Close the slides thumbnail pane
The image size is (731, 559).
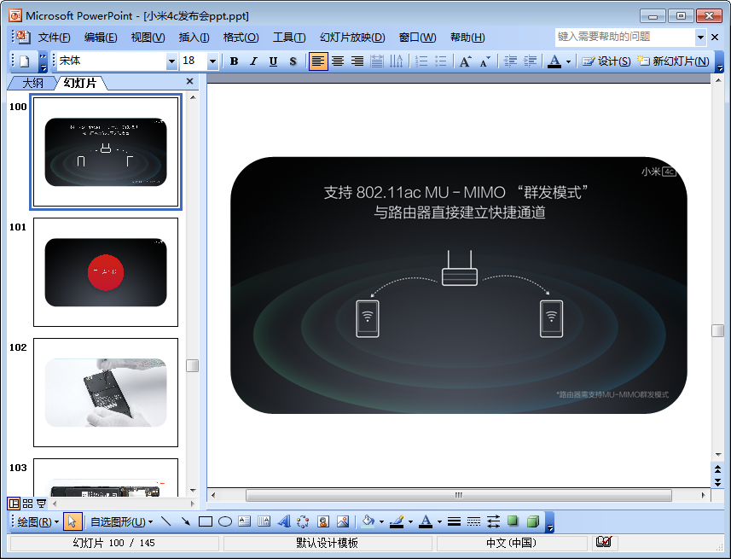coord(189,81)
